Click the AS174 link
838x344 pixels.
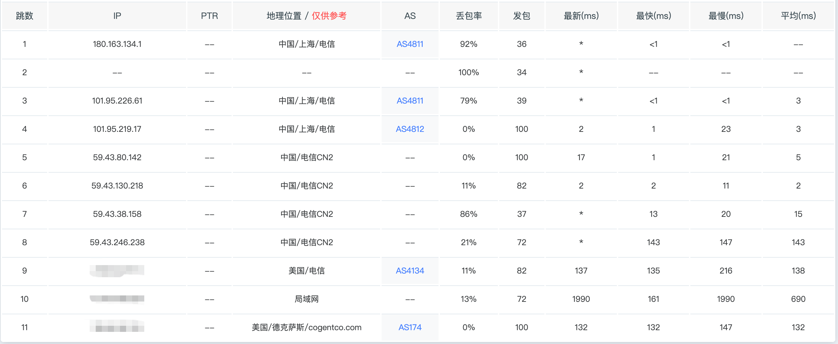(x=410, y=327)
